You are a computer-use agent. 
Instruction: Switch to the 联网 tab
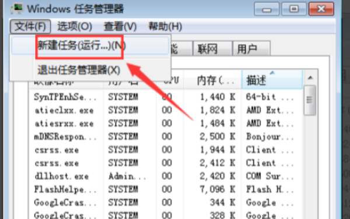[x=212, y=48]
